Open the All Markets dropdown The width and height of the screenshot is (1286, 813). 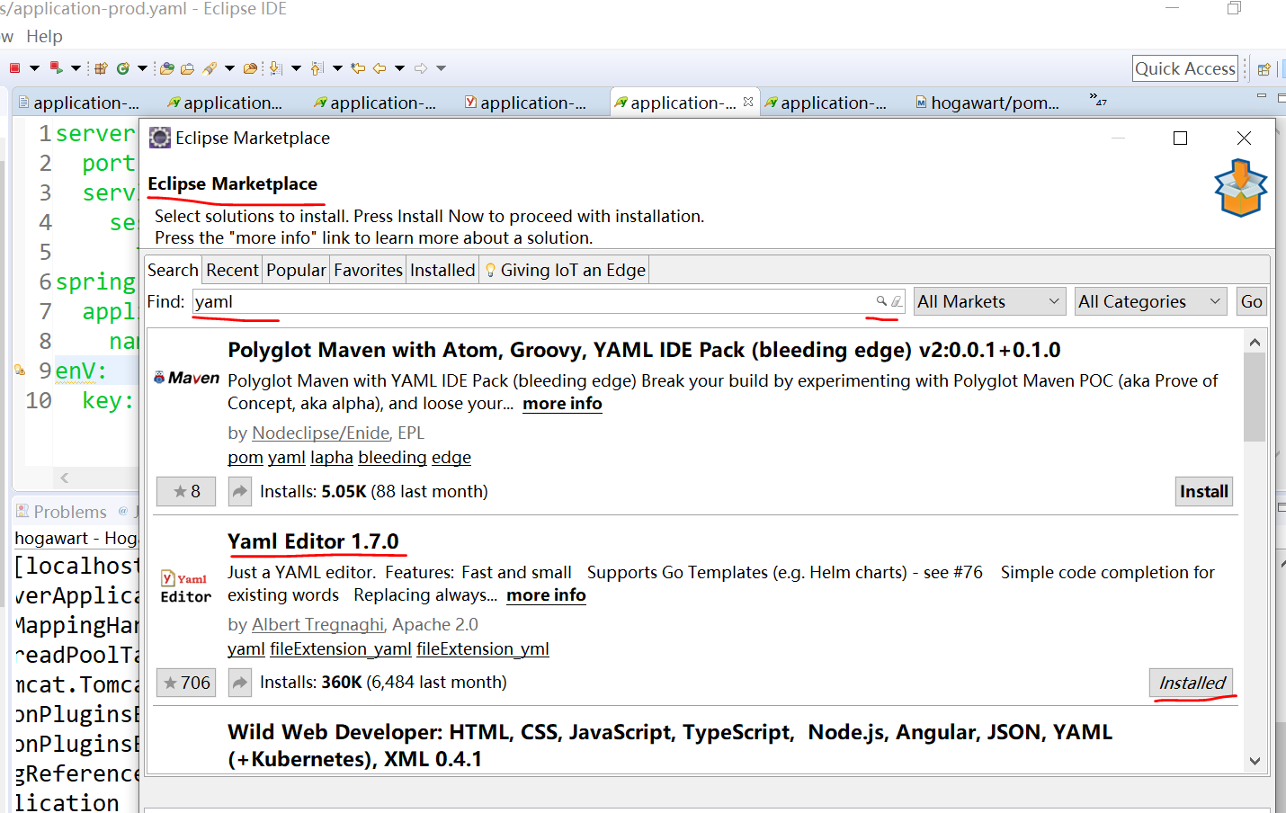coord(989,301)
